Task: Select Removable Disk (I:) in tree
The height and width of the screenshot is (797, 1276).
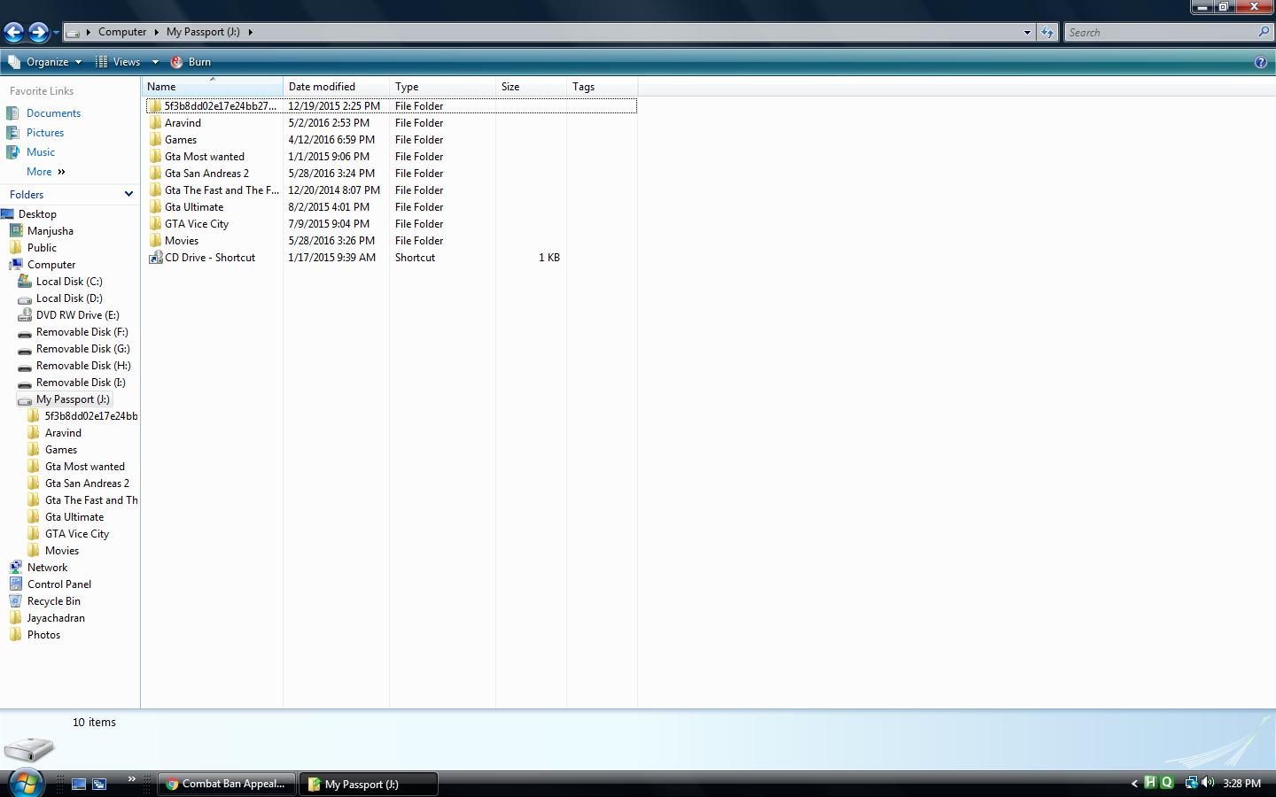Action: coord(81,383)
